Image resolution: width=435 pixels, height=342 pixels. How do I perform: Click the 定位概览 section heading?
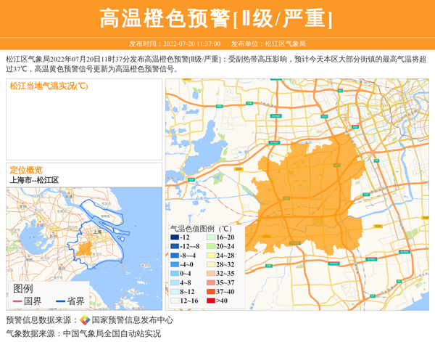(x=26, y=169)
